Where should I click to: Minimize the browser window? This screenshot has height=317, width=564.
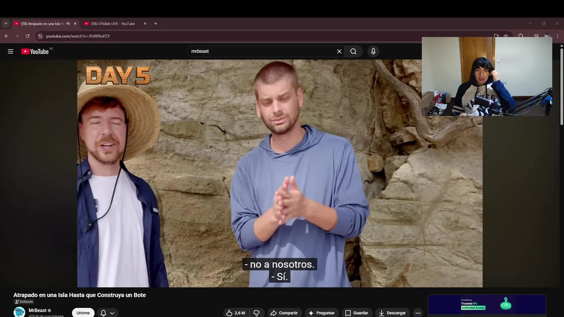click(x=530, y=24)
